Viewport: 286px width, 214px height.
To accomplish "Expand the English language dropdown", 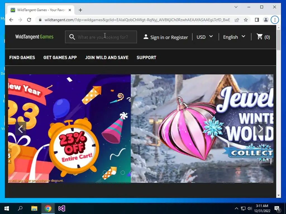I will [x=234, y=37].
